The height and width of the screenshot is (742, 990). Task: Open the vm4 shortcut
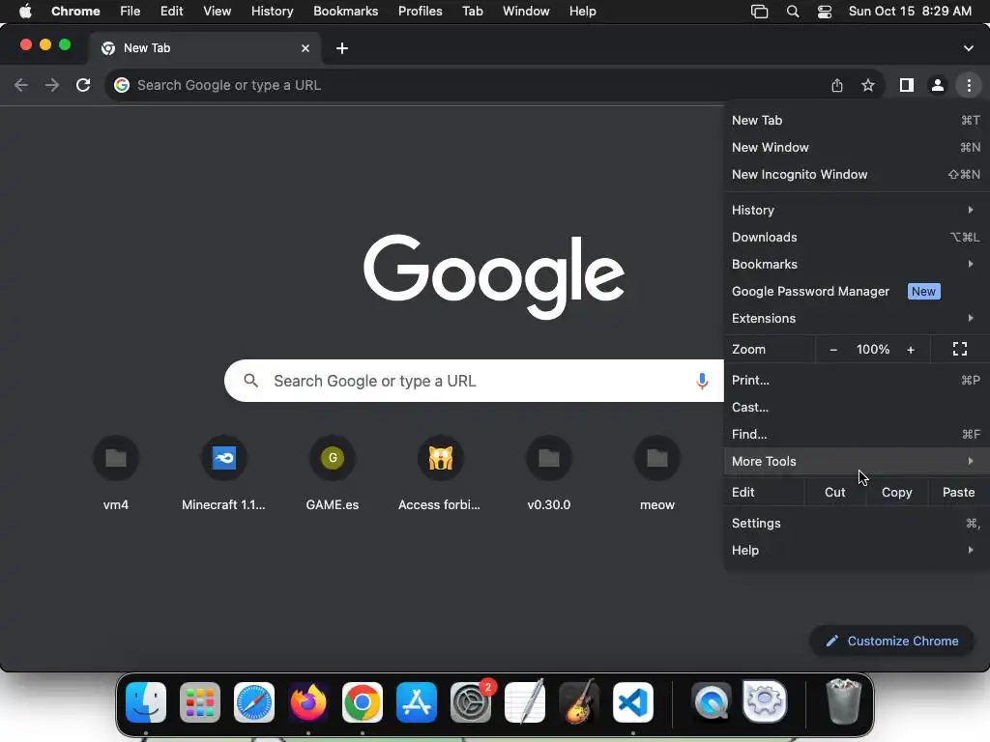coord(116,473)
